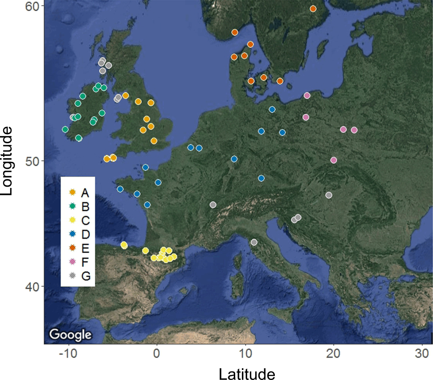This screenshot has height=380, width=433.
Task: Click the westernmost green point in Ireland
Action: [x=65, y=130]
